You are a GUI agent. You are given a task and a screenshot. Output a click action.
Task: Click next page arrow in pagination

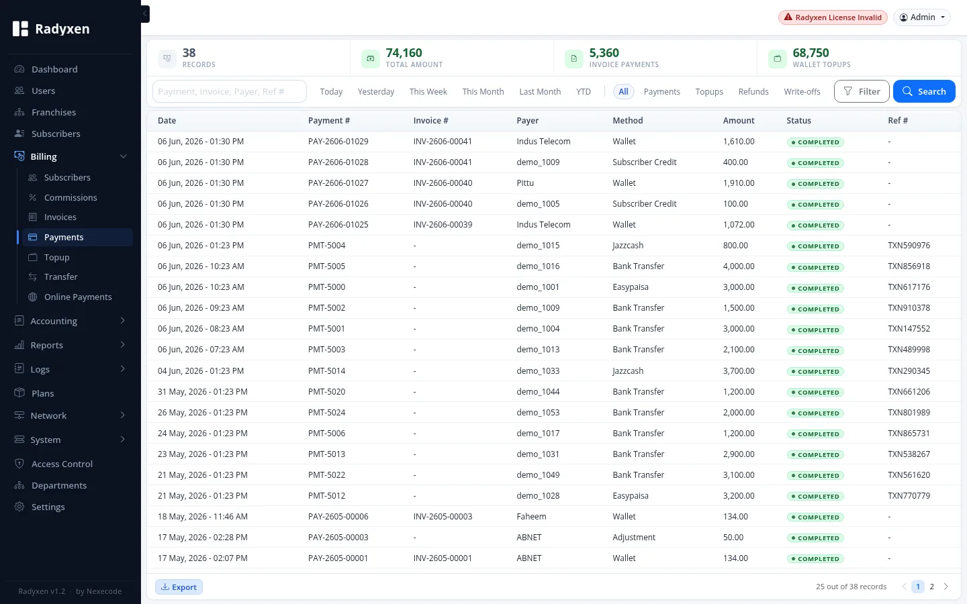click(x=946, y=587)
